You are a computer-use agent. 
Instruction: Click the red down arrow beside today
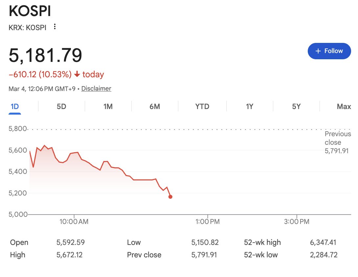77,74
